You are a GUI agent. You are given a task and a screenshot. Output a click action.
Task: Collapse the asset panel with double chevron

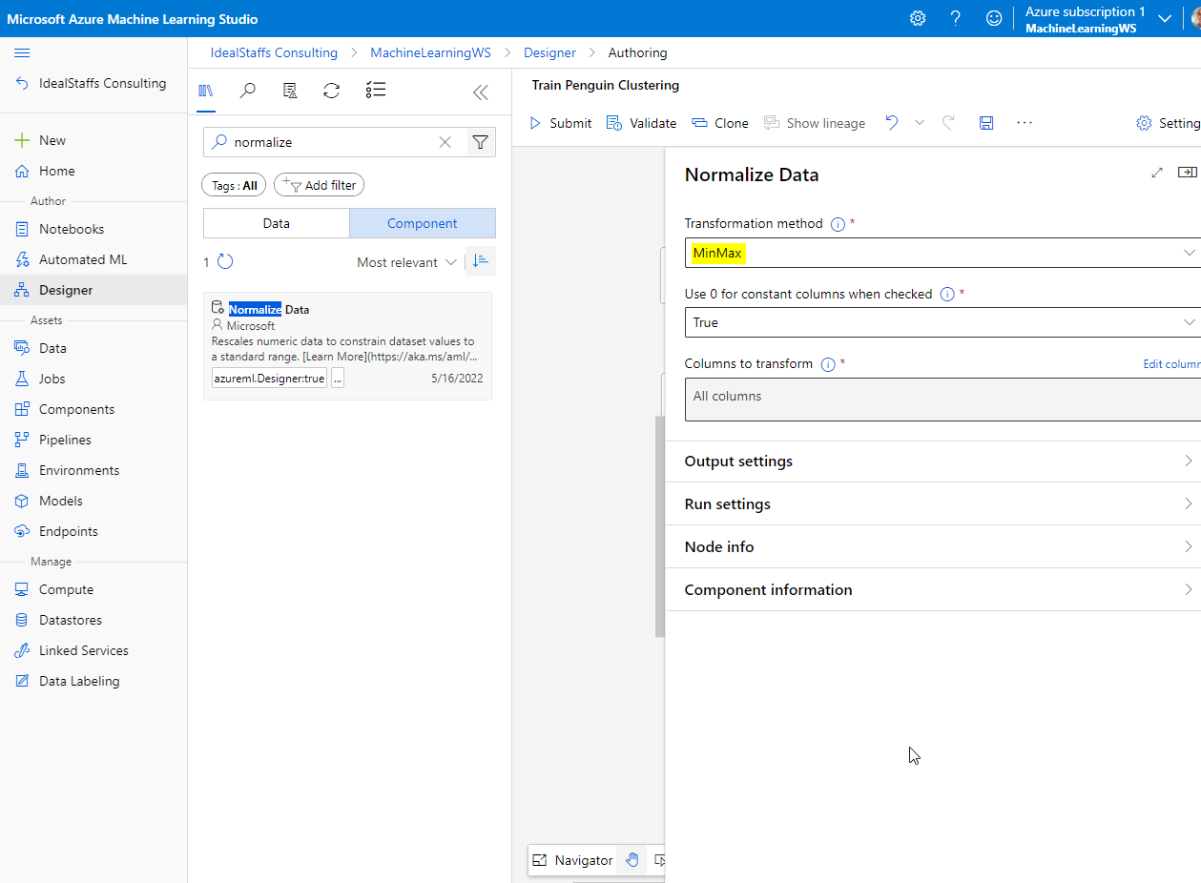pos(481,92)
